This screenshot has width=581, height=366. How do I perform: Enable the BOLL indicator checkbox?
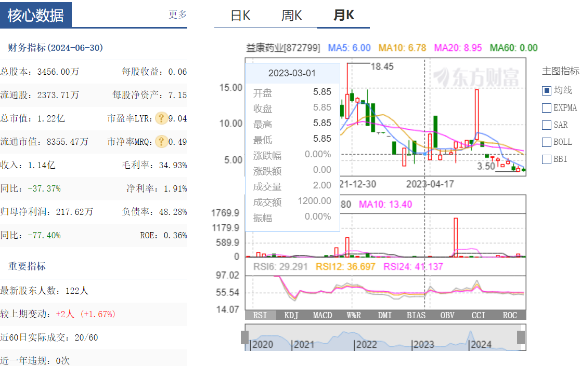click(x=547, y=142)
